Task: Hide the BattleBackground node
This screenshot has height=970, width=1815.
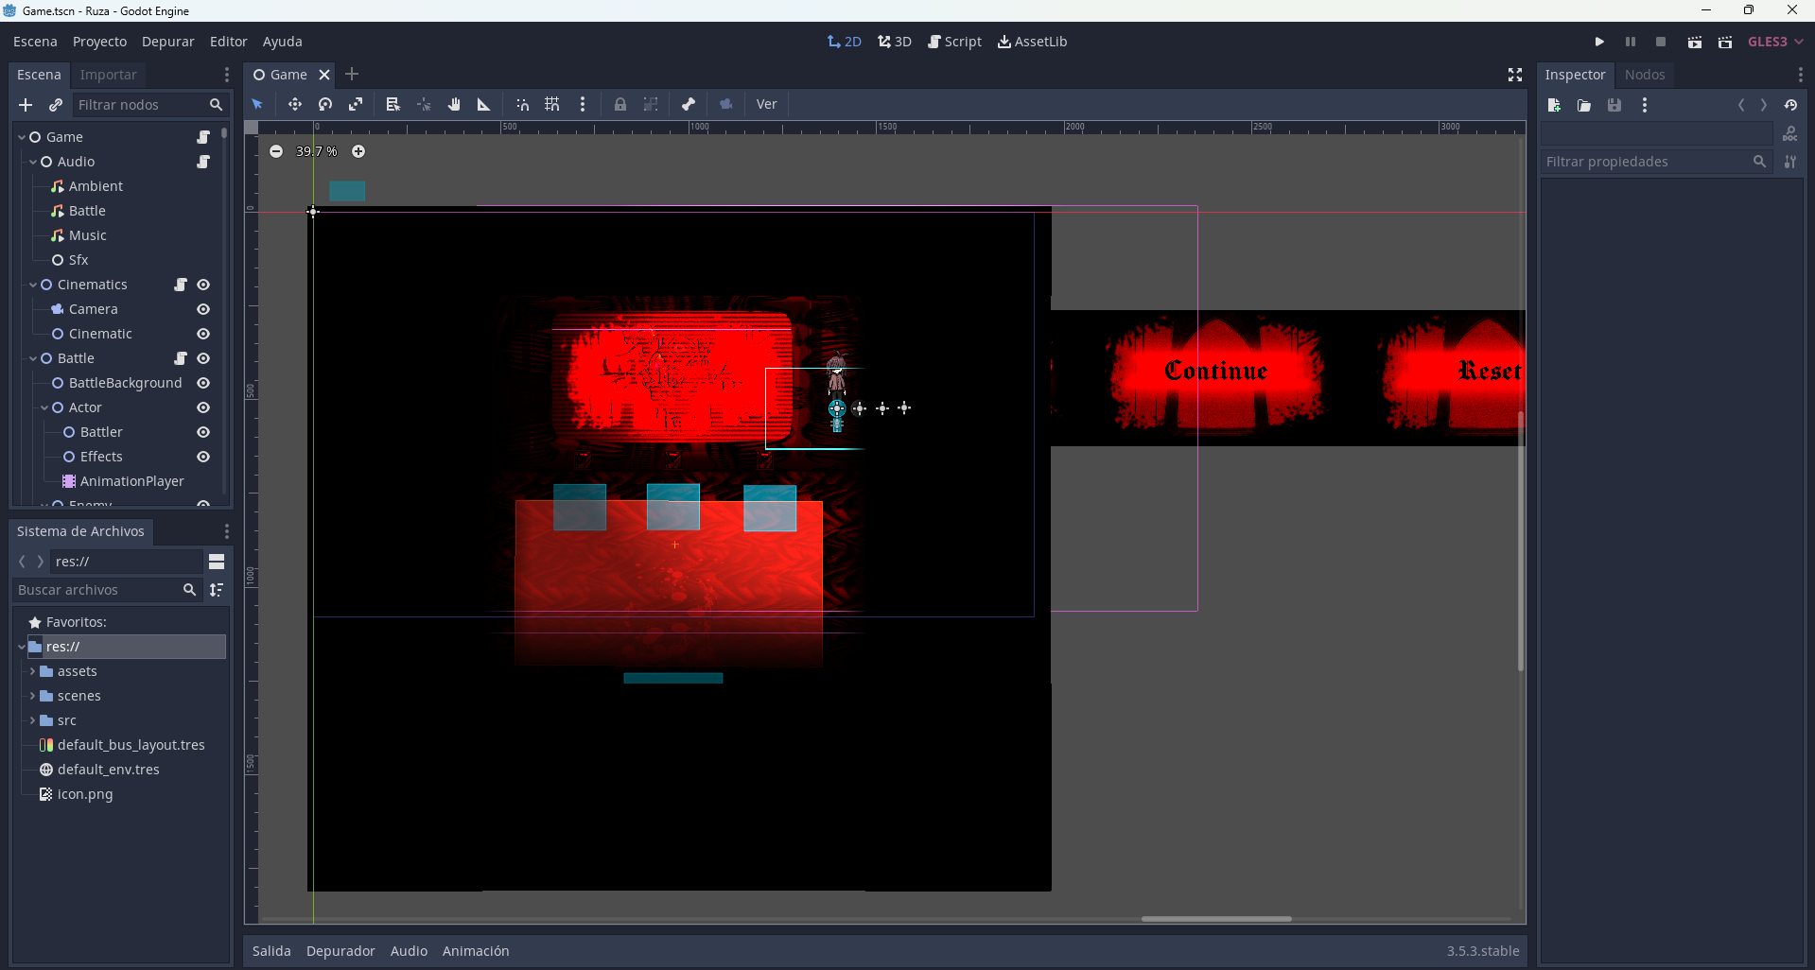Action: (x=203, y=383)
